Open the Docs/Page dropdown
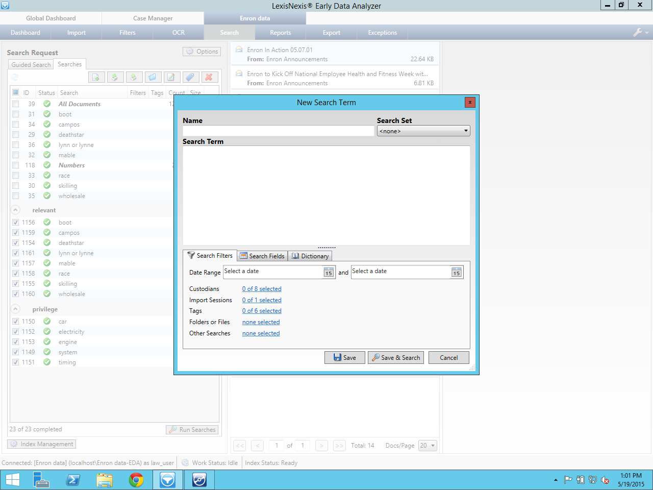This screenshot has height=490, width=653. (x=428, y=446)
